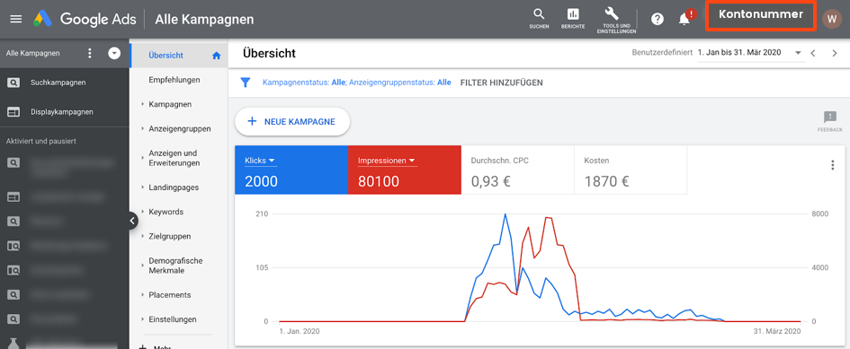Click the blue filter funnel icon
This screenshot has width=850, height=349.
pyautogui.click(x=246, y=83)
